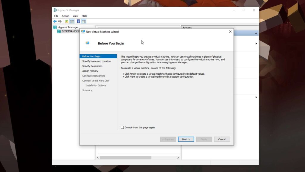Close the New Virtual Machine Wizard dialog

(230, 32)
